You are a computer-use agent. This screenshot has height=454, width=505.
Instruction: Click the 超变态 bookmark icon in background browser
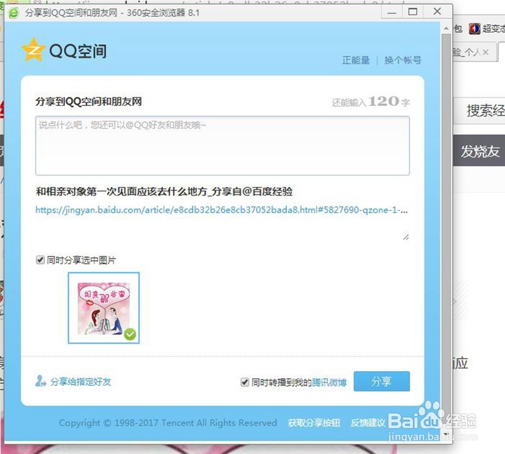(474, 29)
